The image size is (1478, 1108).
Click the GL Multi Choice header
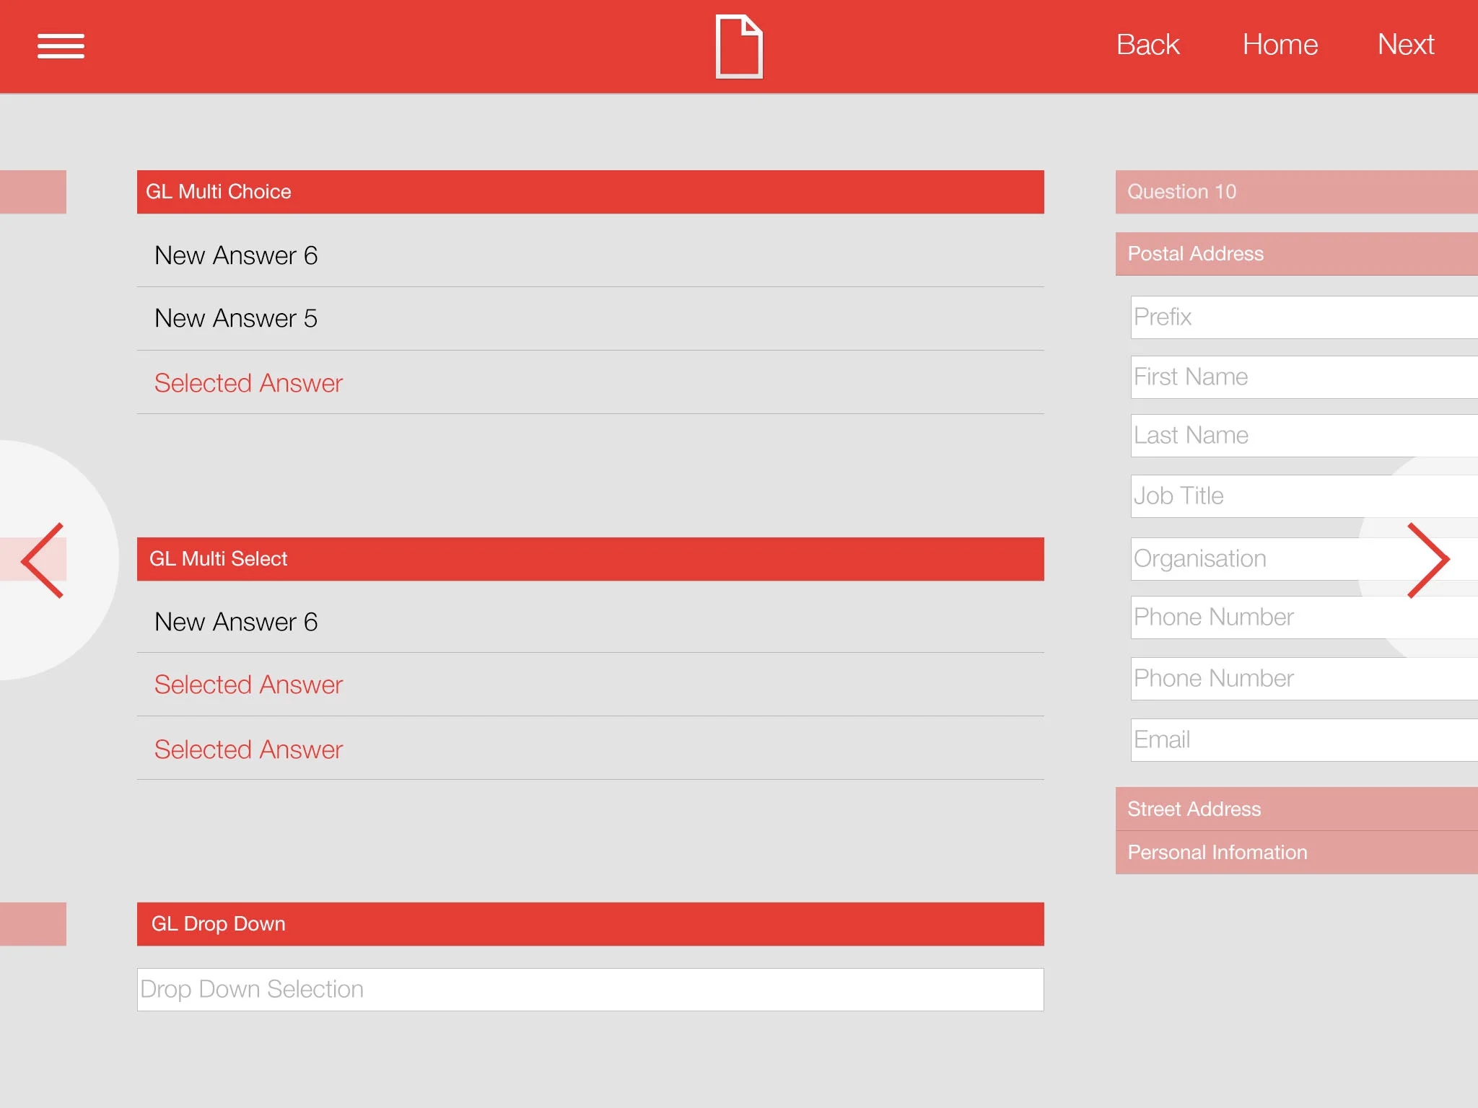tap(590, 192)
